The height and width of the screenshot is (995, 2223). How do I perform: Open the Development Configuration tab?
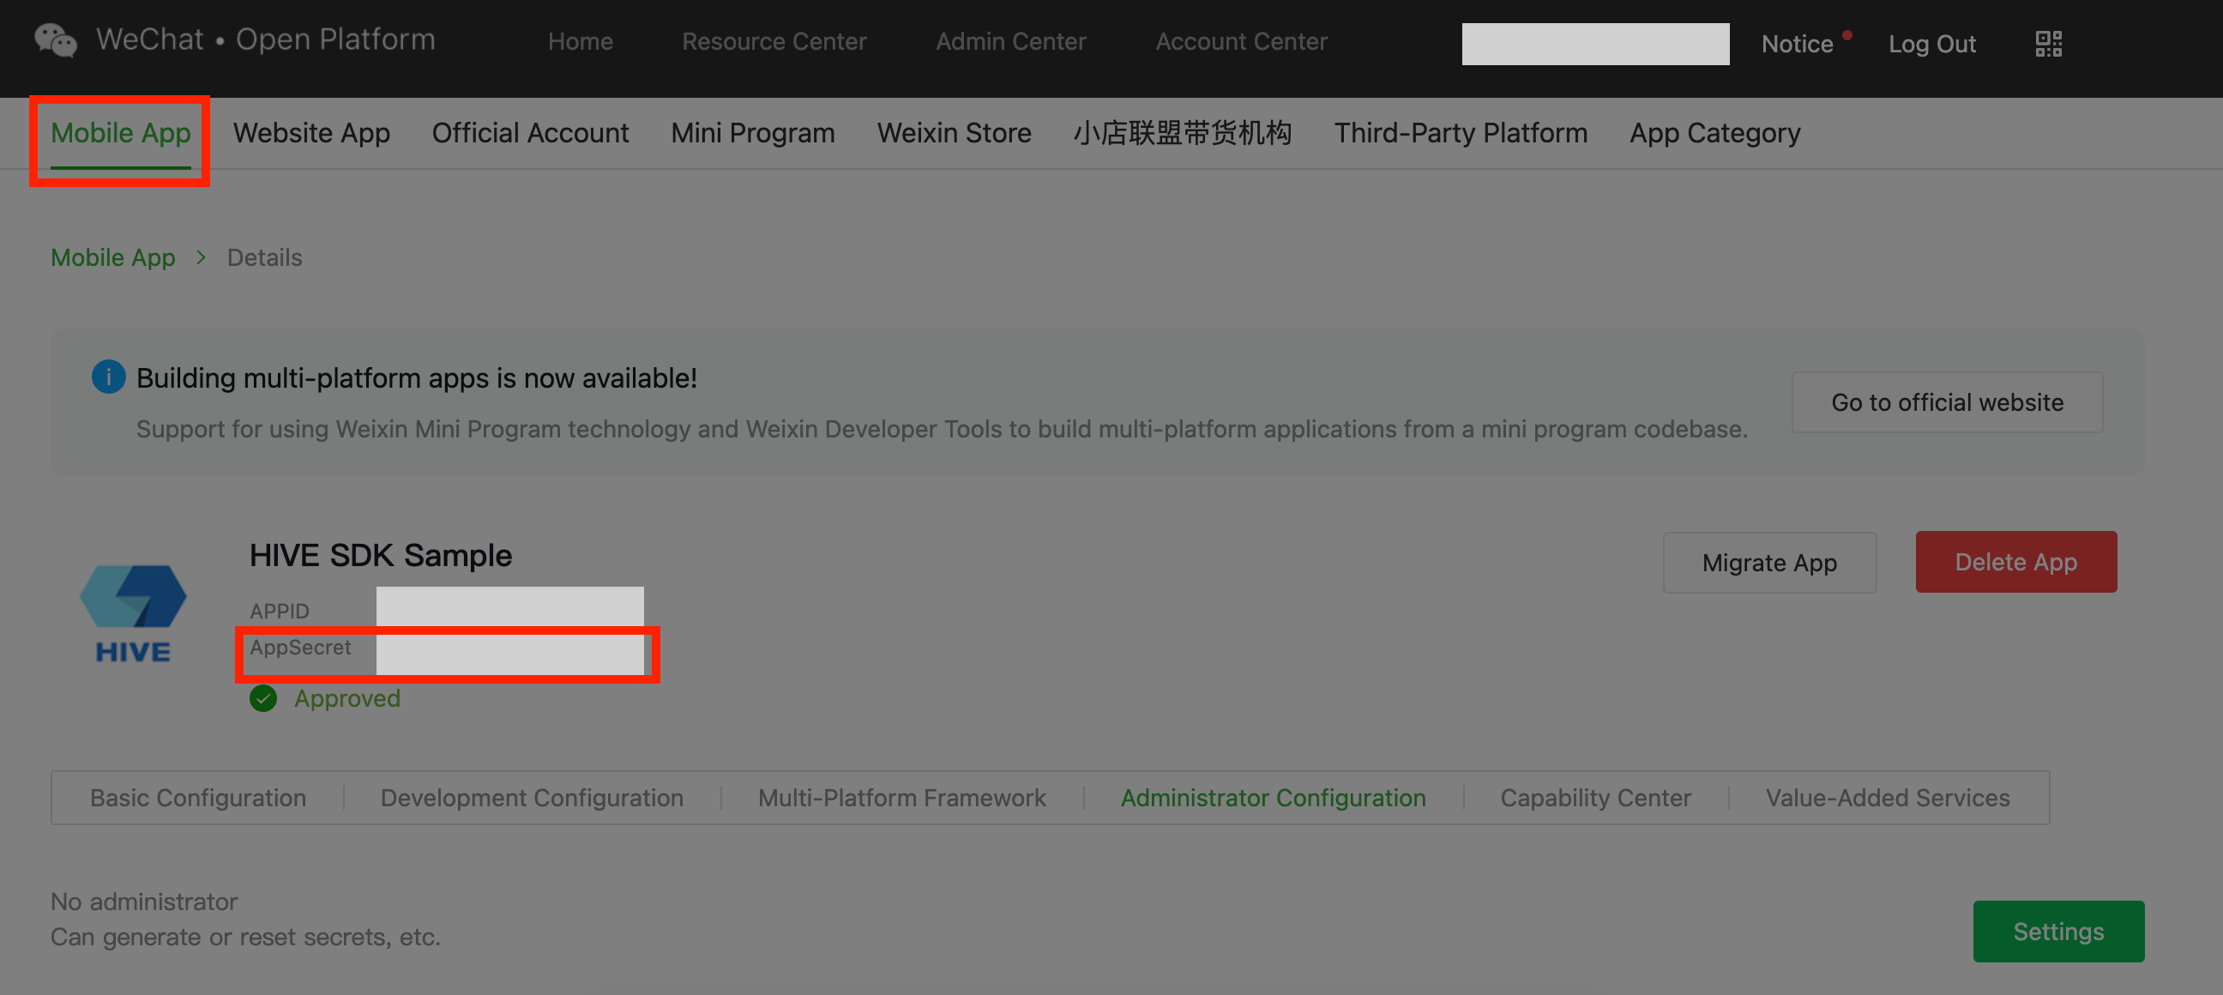532,798
